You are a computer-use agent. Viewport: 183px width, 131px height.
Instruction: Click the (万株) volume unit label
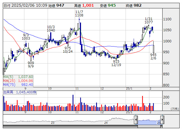[x=175, y=109]
